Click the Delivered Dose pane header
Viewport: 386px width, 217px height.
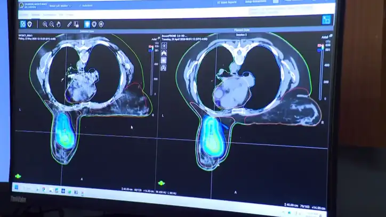(x=87, y=31)
